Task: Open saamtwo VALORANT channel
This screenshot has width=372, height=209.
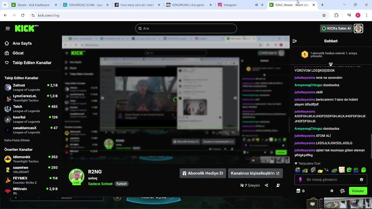Action: [x=31, y=170]
